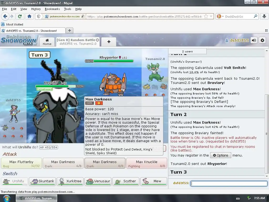Choose the Max Flutterby attack
Viewport: 269px width, 202px height.
[22, 163]
